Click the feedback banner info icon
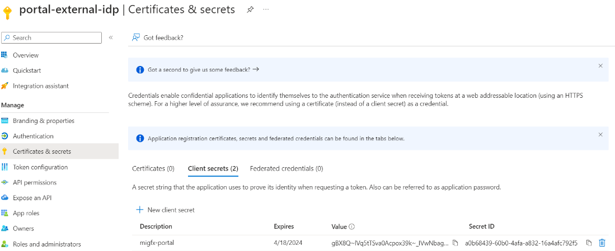Viewport: 615px width, 251px height. [x=140, y=70]
